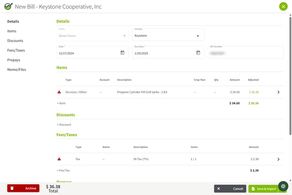Click the Discounts section heading
This screenshot has height=195, width=292.
click(x=65, y=115)
